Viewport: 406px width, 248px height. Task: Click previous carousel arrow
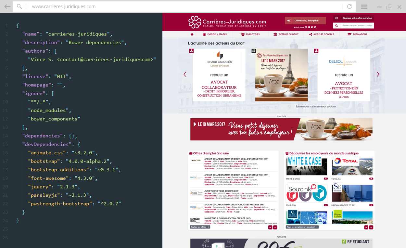tap(185, 74)
